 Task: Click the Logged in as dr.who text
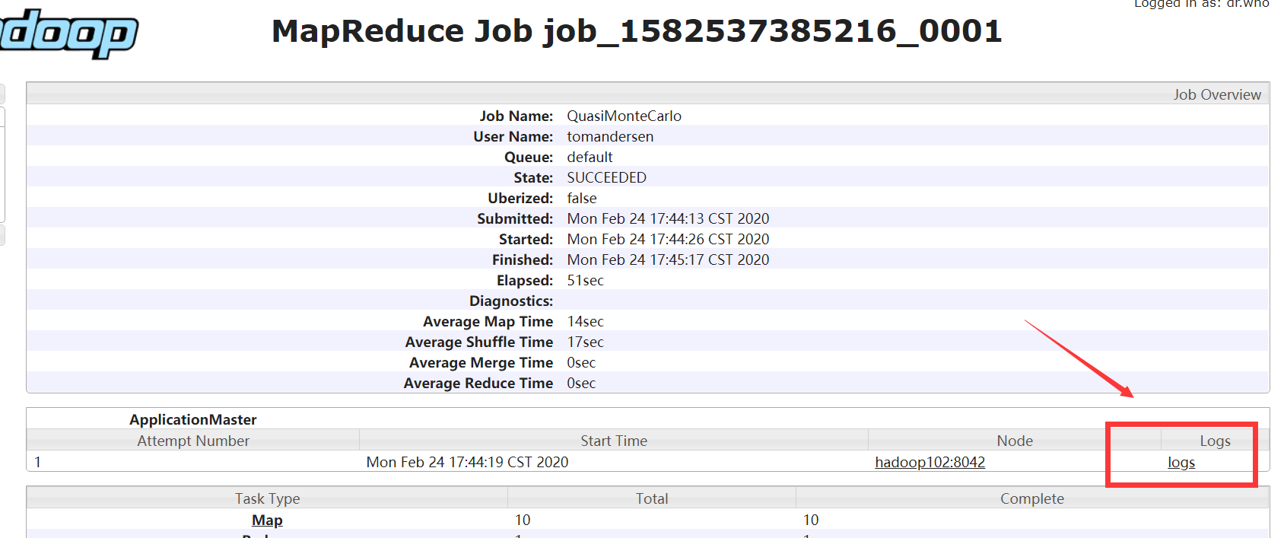[1201, 4]
